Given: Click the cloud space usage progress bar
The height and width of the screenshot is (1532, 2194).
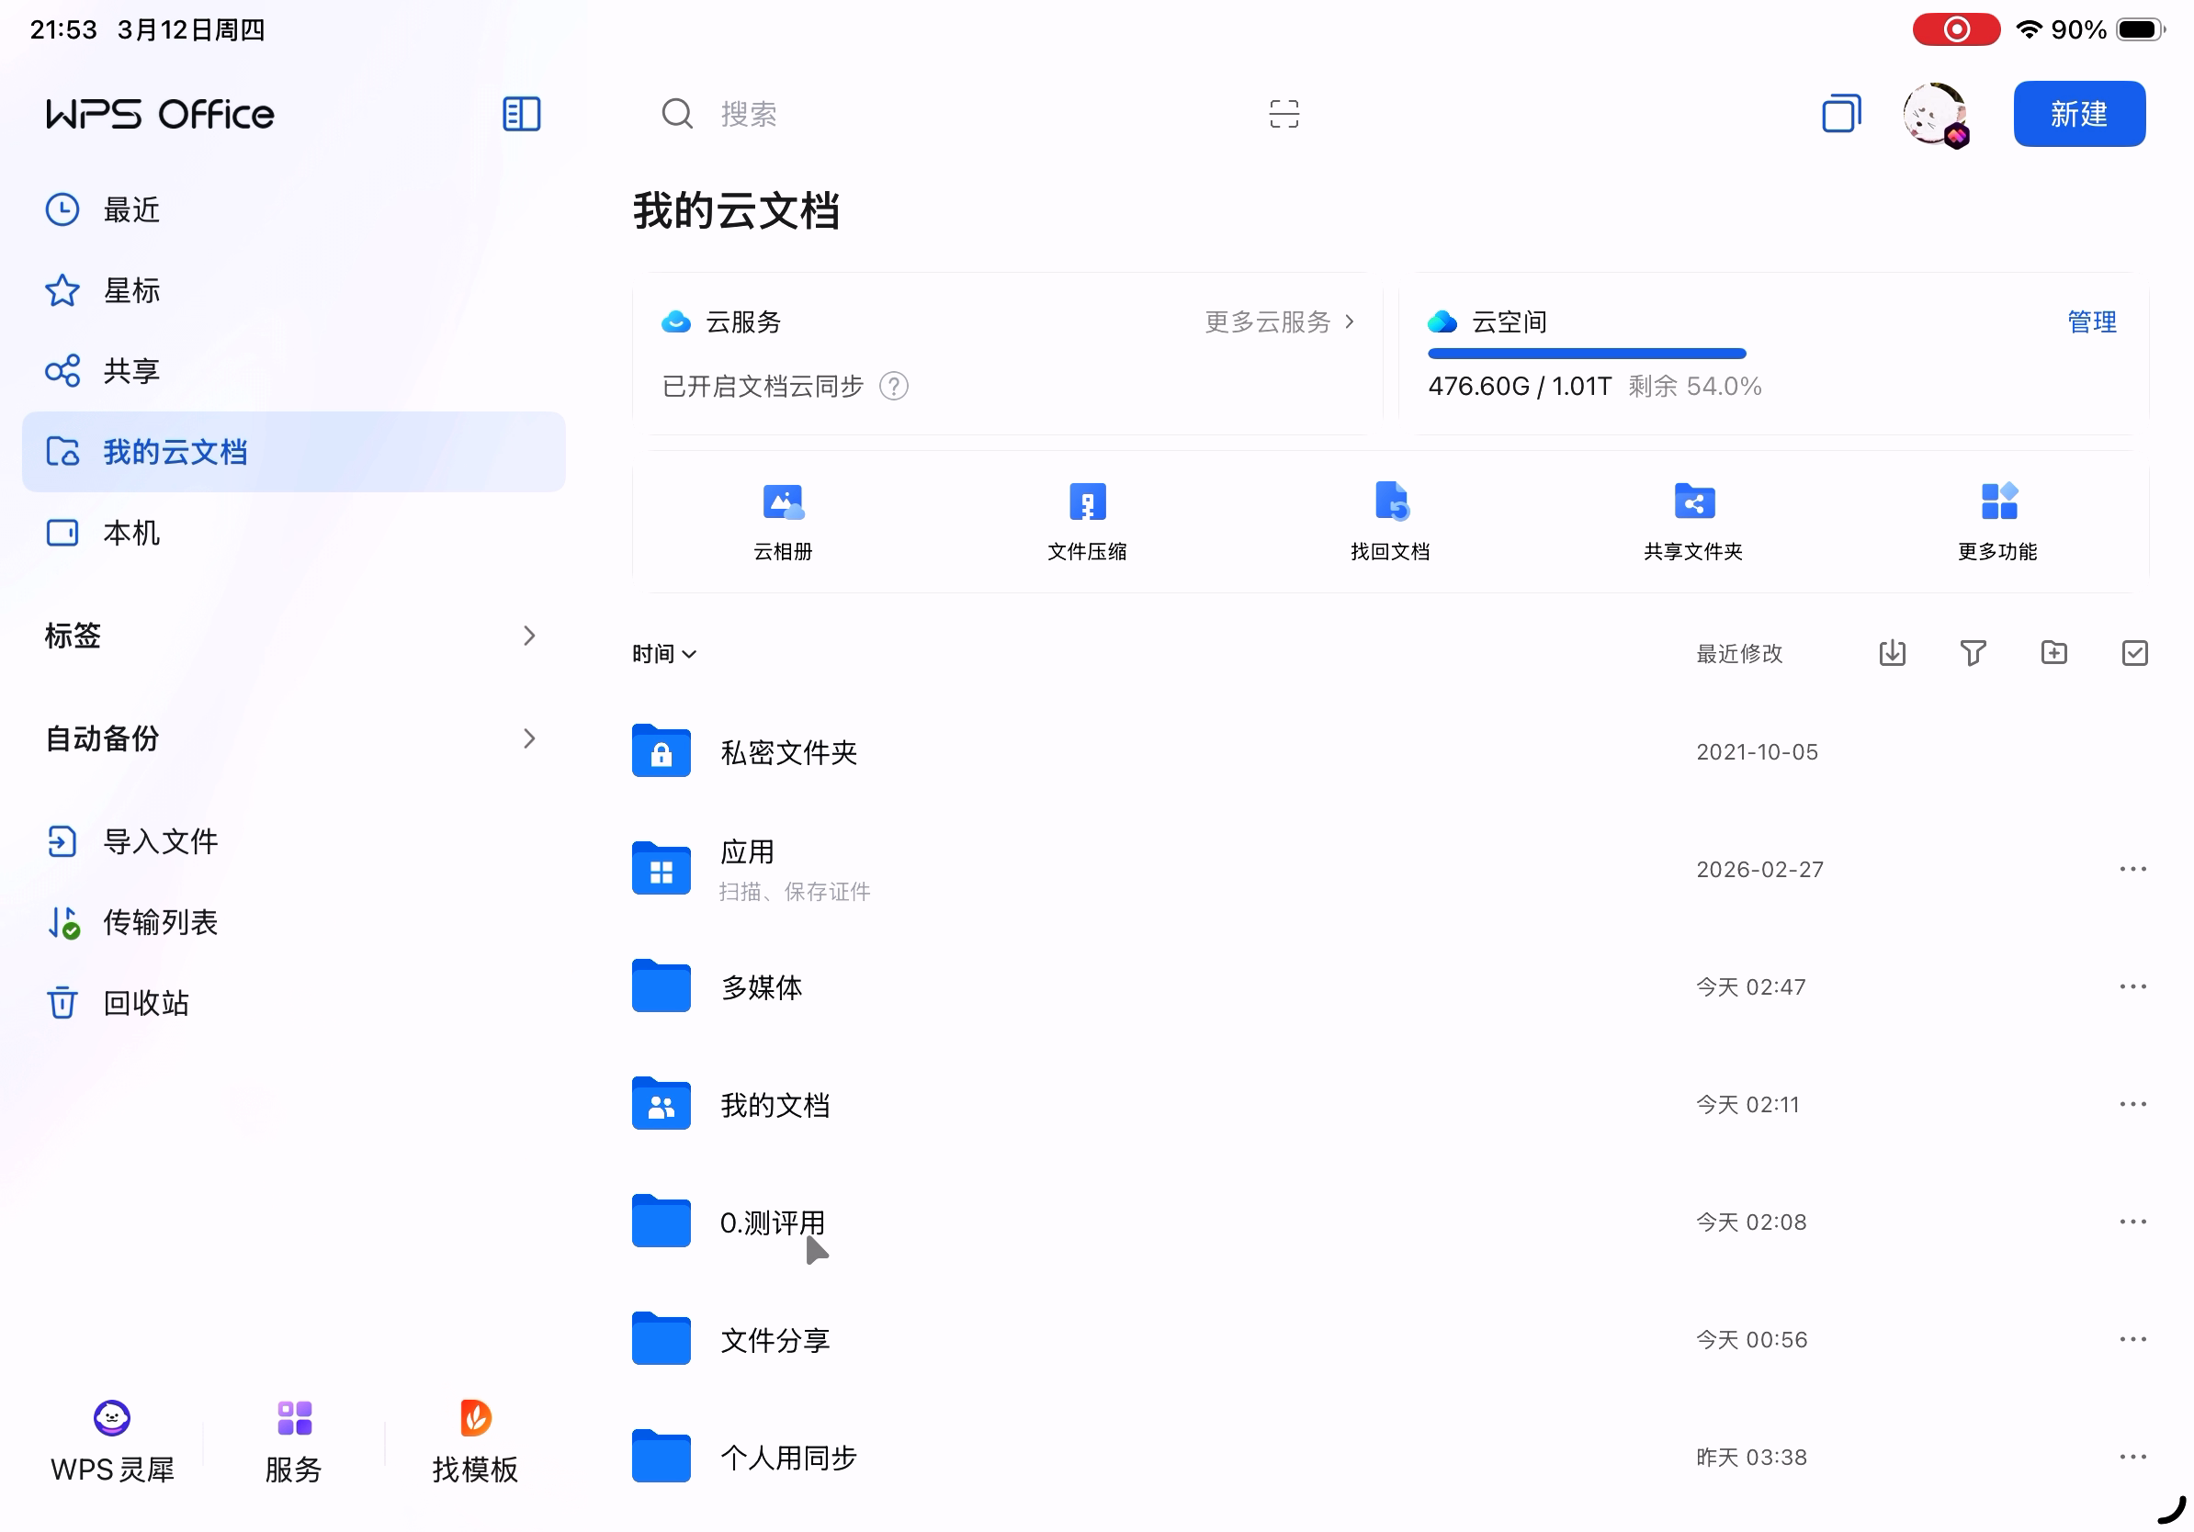Looking at the screenshot, I should (1587, 355).
